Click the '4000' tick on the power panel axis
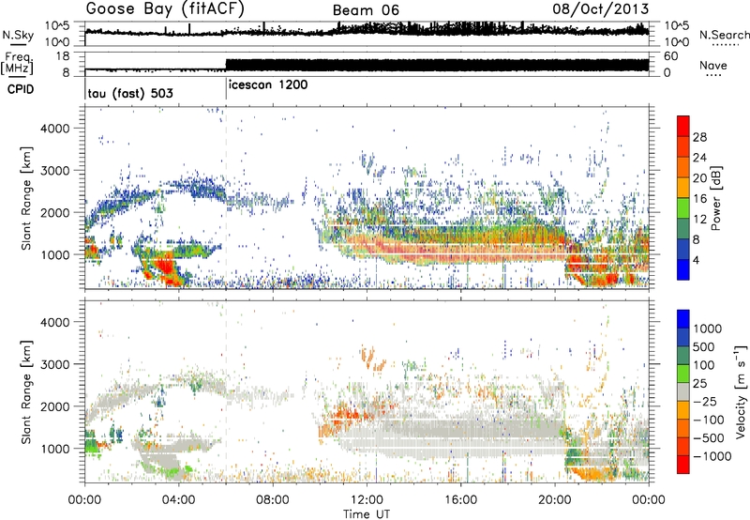 [x=54, y=129]
